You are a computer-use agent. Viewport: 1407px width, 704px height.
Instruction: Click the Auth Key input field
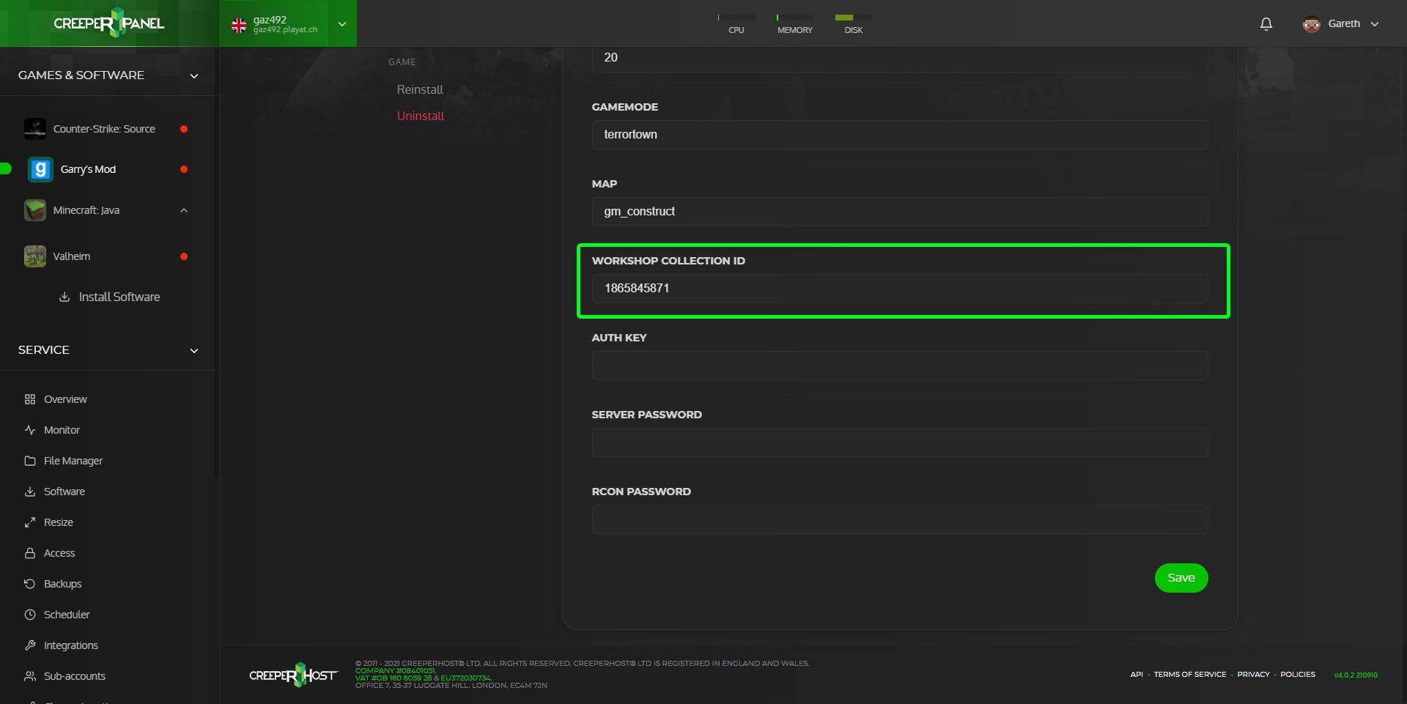pyautogui.click(x=900, y=366)
